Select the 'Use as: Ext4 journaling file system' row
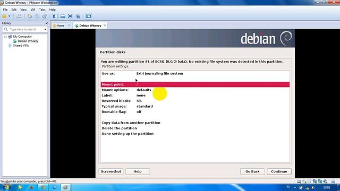The height and width of the screenshot is (191, 340). (195, 73)
